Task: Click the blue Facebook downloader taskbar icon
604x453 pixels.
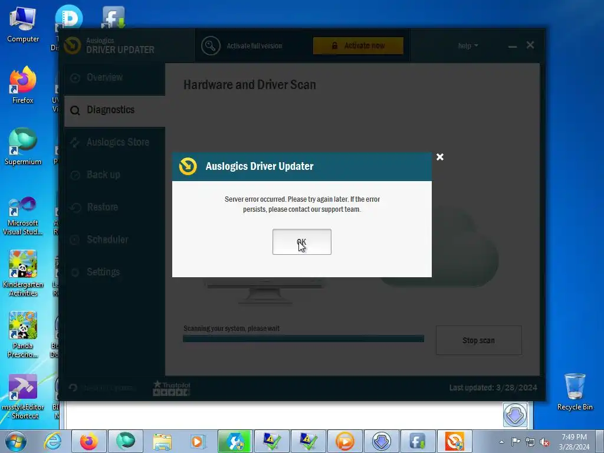Action: [x=418, y=441]
